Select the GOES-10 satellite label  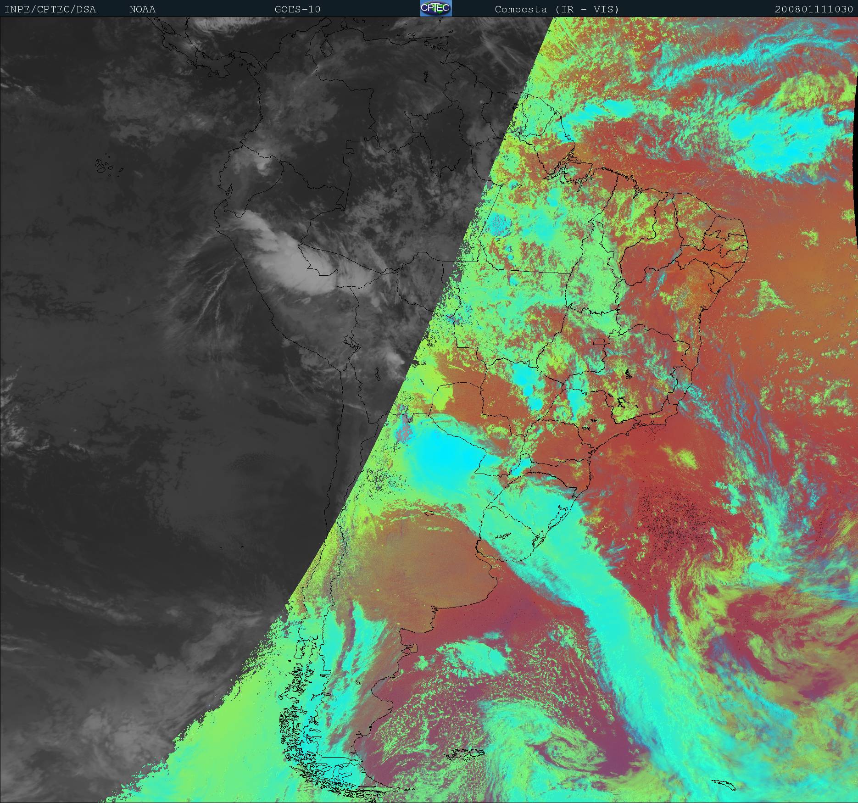click(297, 9)
